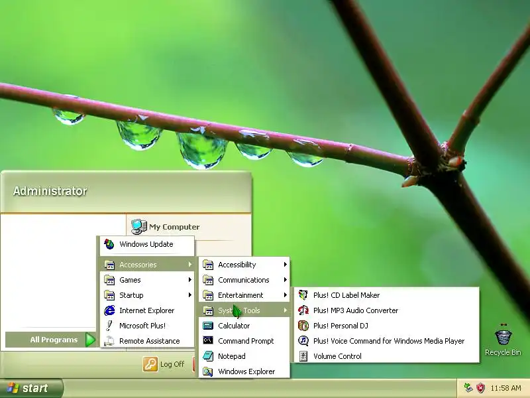Open Microsoft Plus! entry

[x=147, y=326]
